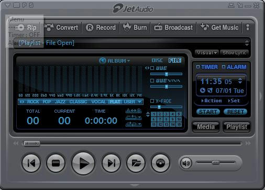Select the CLASSIC equalizer preset

pos(78,102)
